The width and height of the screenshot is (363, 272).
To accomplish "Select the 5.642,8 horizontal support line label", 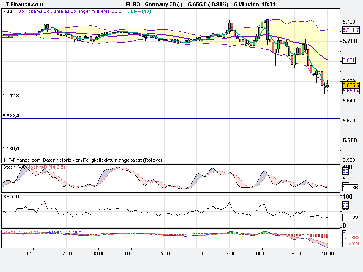I will 10,96.
